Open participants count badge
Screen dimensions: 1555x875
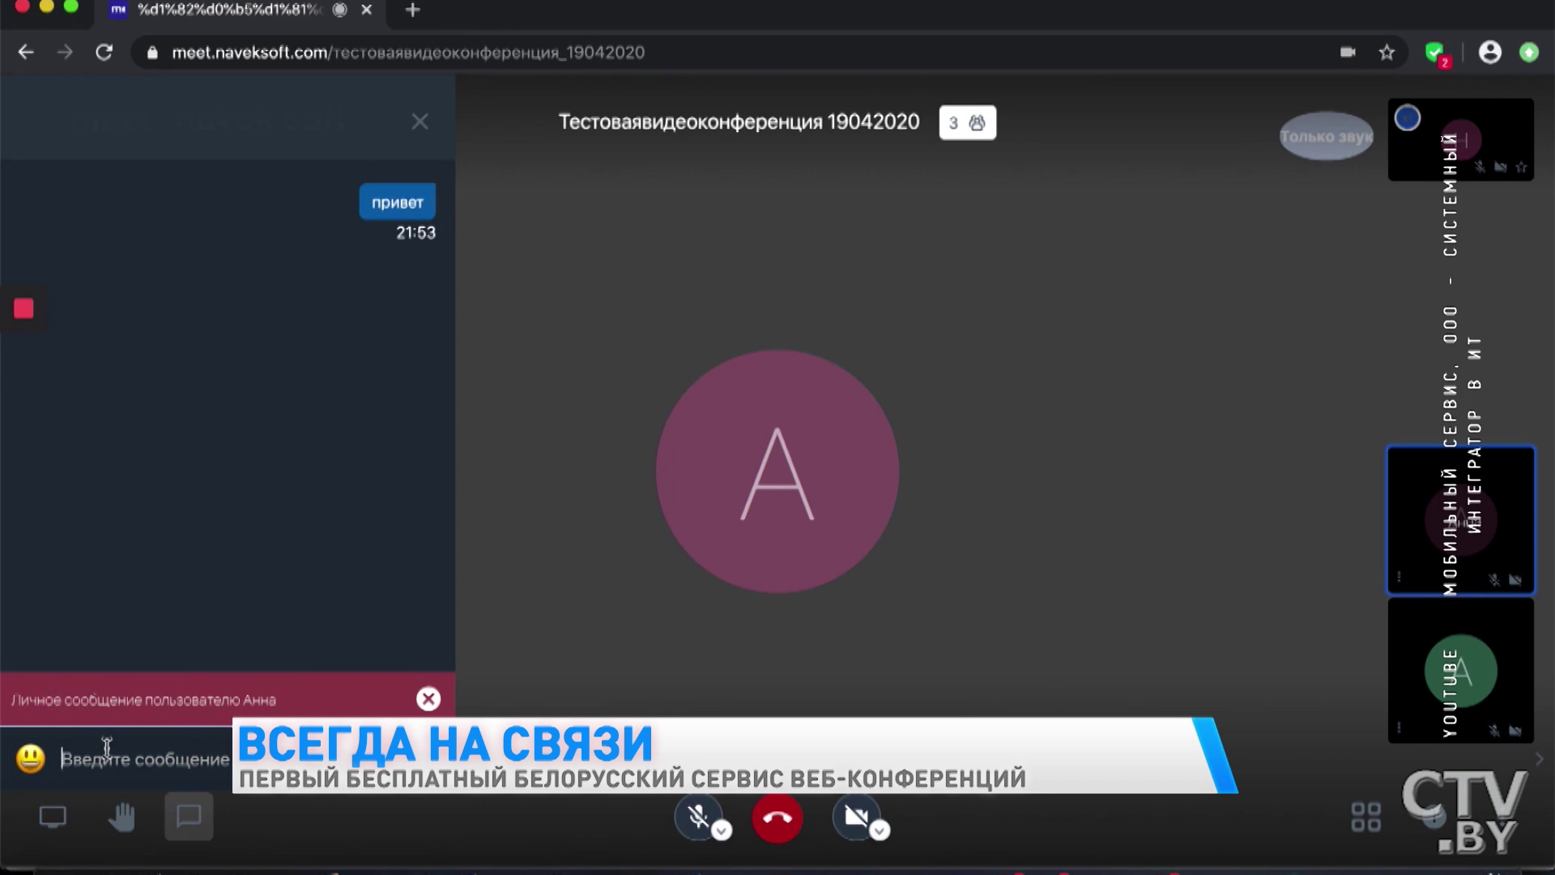pyautogui.click(x=968, y=122)
